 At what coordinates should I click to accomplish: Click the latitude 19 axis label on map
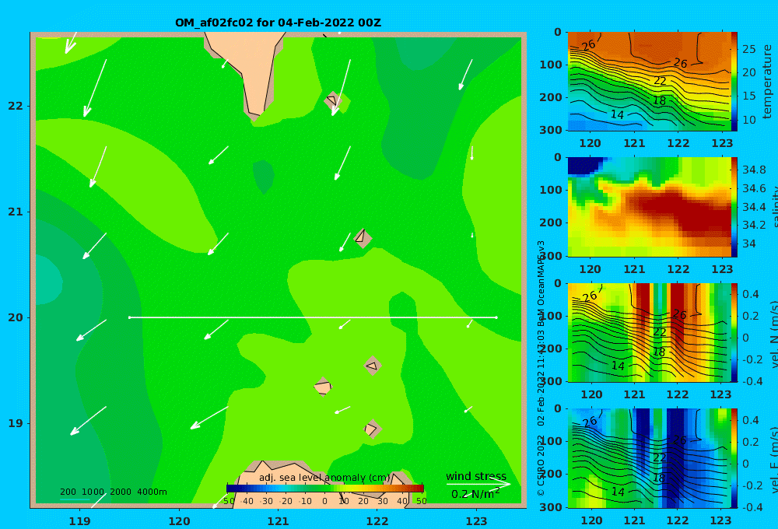(x=16, y=423)
